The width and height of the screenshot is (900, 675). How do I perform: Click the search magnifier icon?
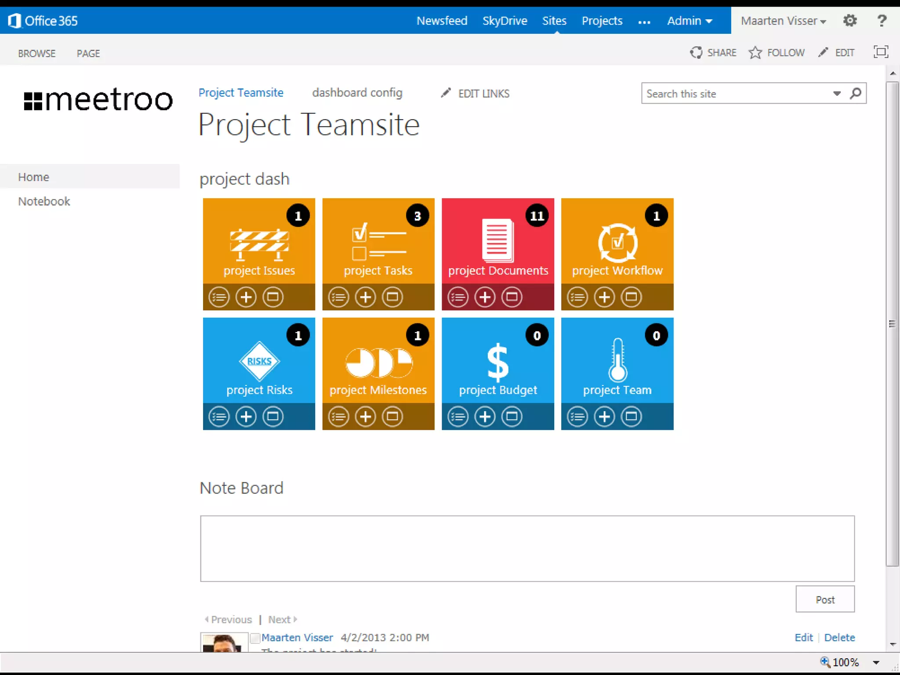(x=855, y=94)
